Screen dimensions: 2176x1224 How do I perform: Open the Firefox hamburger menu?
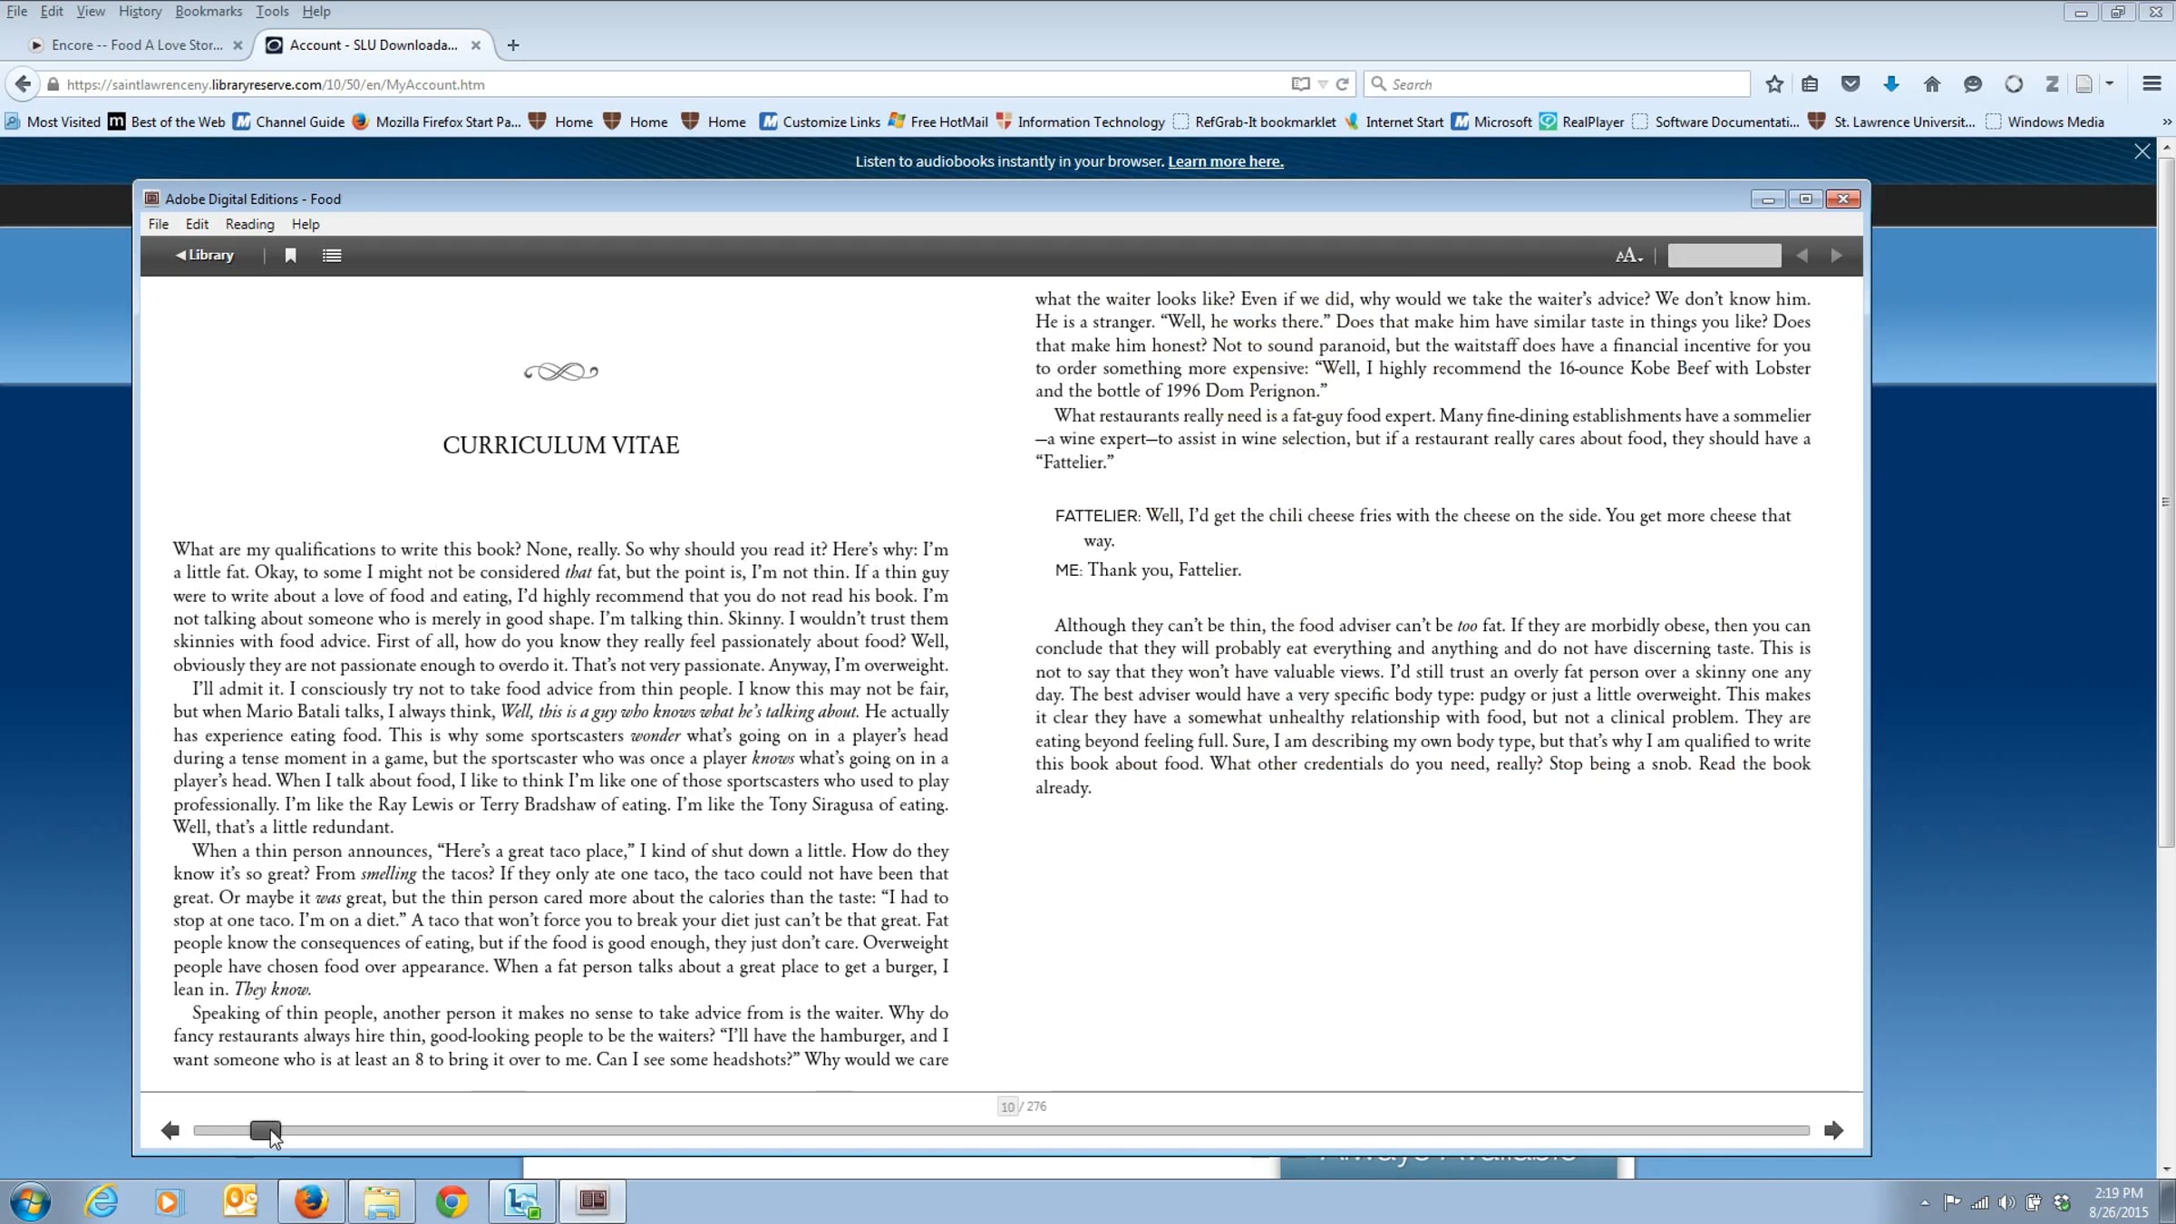tap(2152, 84)
